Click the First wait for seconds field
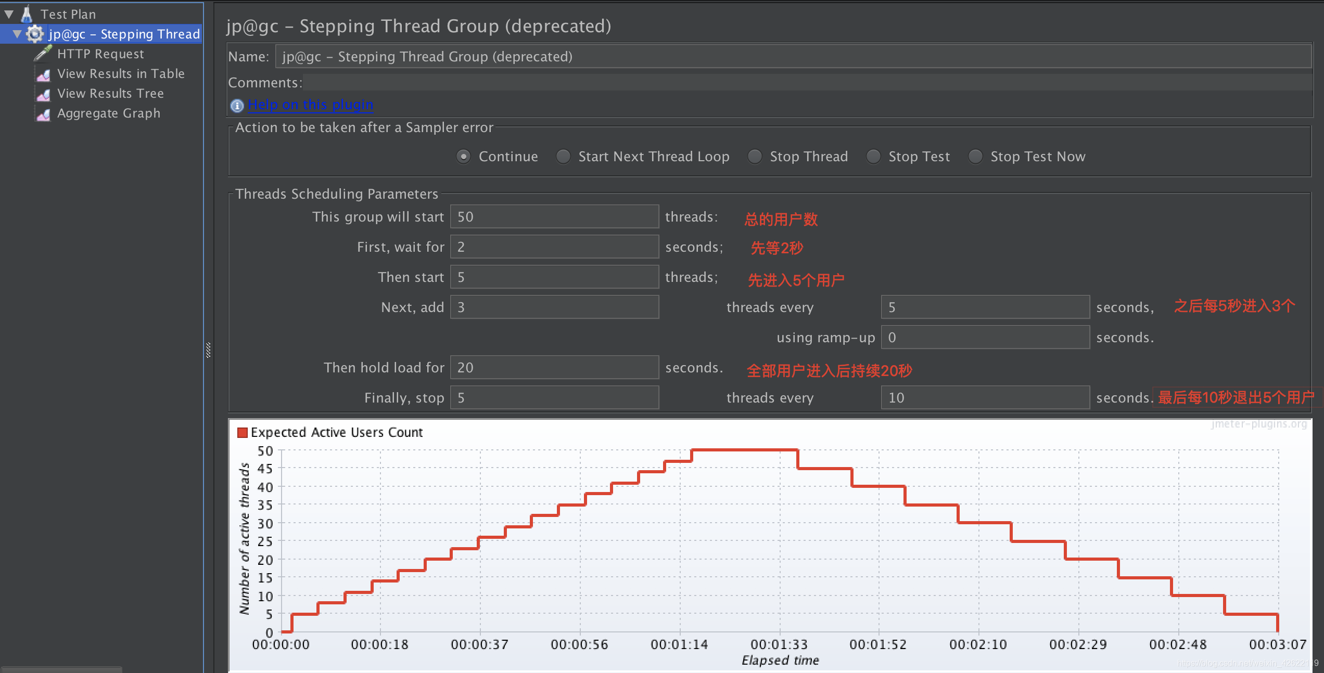The width and height of the screenshot is (1324, 673). [x=555, y=247]
